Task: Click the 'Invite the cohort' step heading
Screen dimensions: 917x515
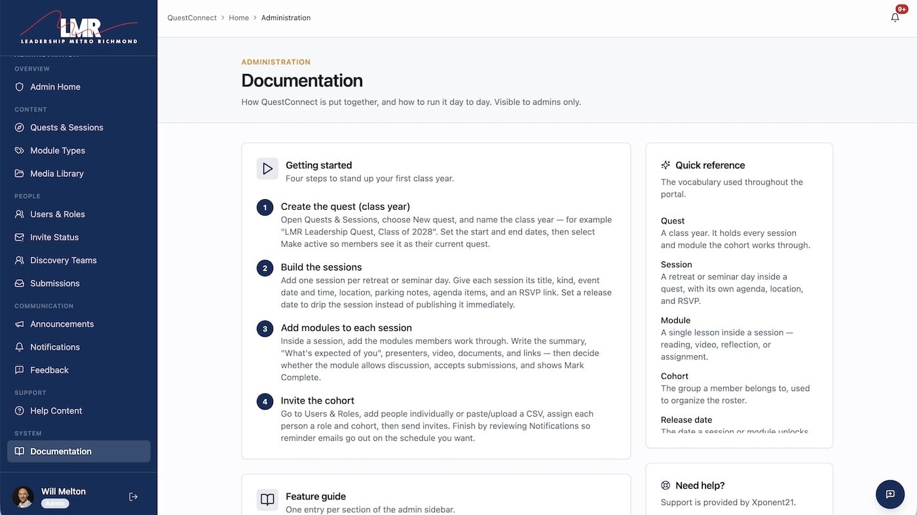Action: (x=318, y=400)
